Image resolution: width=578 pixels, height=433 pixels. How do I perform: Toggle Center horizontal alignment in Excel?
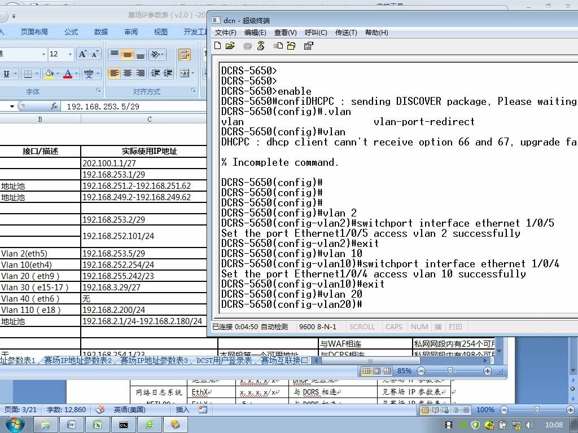[x=128, y=73]
